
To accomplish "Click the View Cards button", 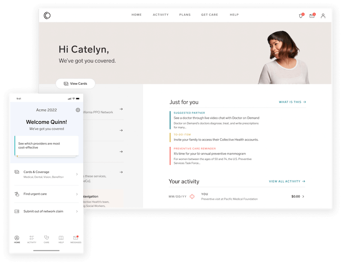I will [x=75, y=83].
